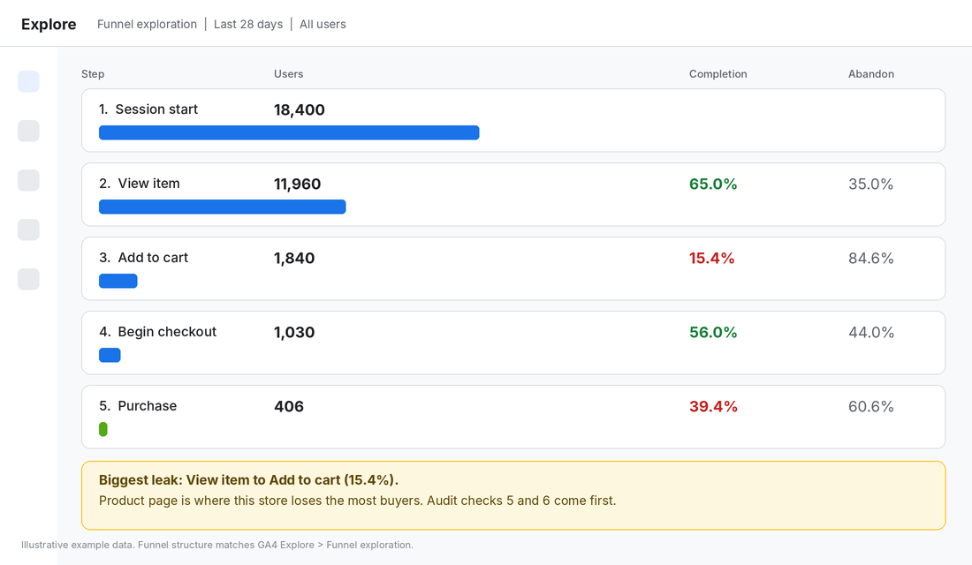Click the Illustrative example data footnote
This screenshot has width=972, height=565.
point(217,546)
